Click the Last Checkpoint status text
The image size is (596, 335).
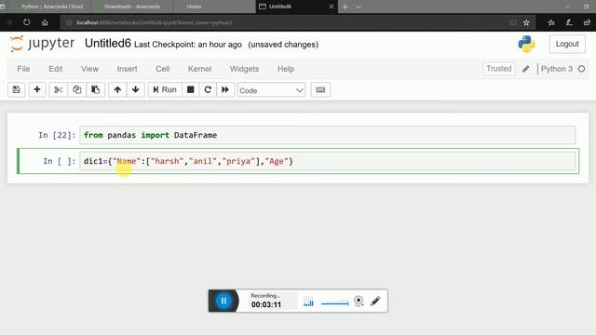coord(188,45)
